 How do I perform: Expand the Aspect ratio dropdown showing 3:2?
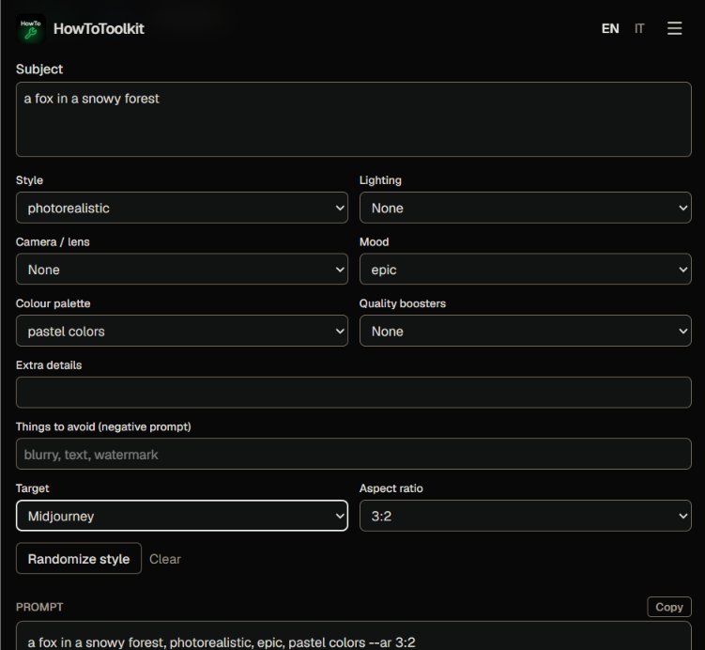(x=525, y=516)
